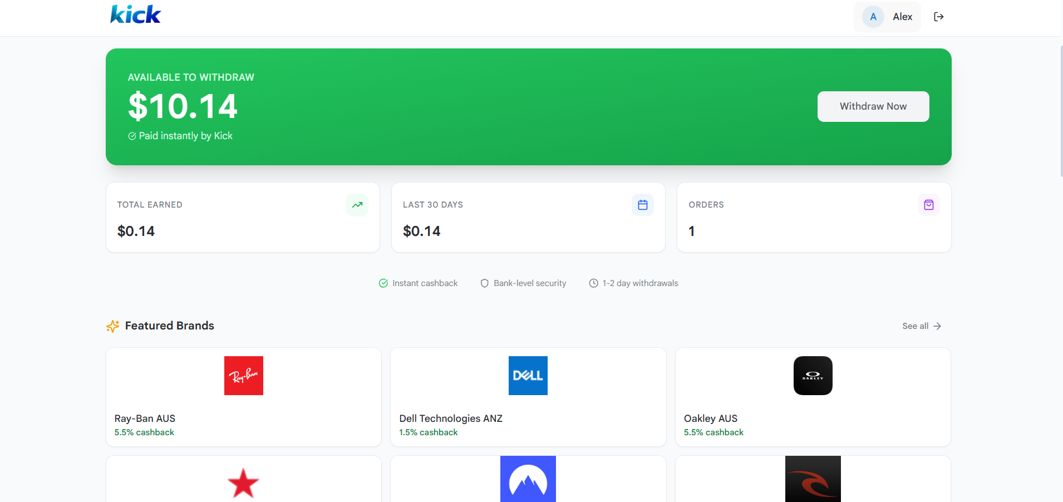The width and height of the screenshot is (1063, 502).
Task: Open the Kick logo home link
Action: point(135,14)
